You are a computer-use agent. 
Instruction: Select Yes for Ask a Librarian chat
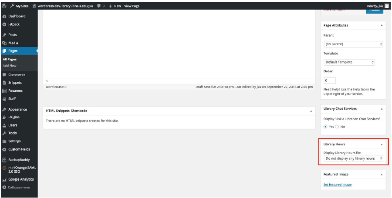click(325, 127)
